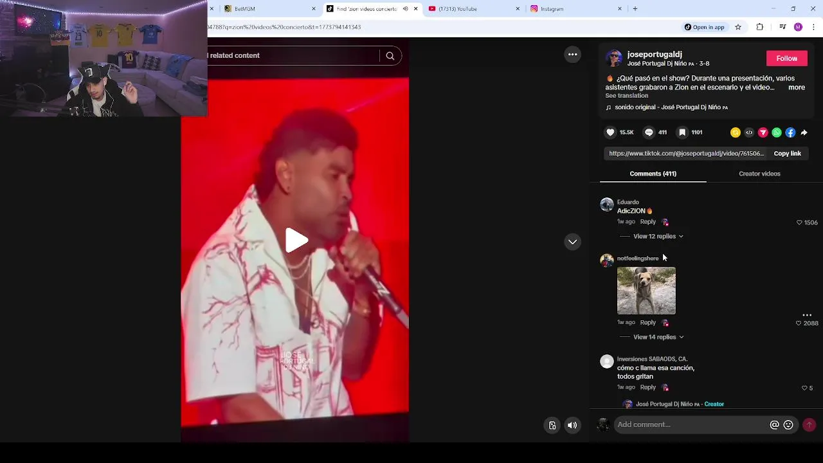The image size is (823, 463).
Task: Like notfeelingshere's dog picture comment
Action: [x=799, y=323]
